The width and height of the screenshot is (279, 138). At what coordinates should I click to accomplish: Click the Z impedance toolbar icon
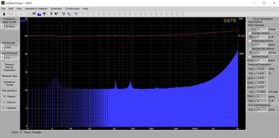(4, 14)
